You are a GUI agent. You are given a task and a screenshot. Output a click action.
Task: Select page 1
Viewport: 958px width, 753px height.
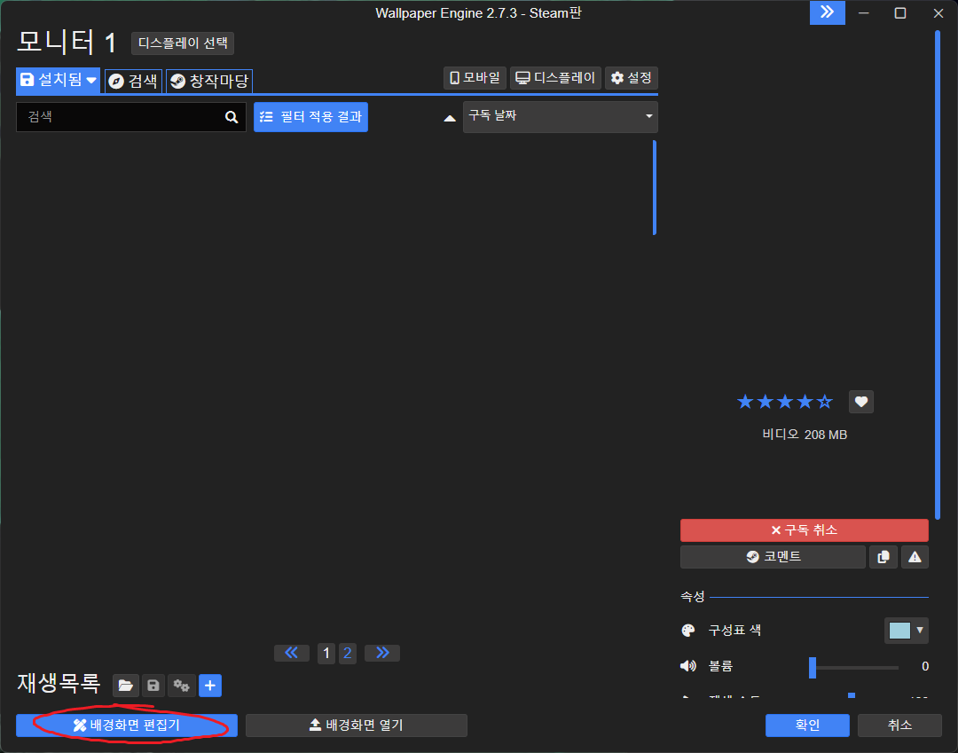[326, 654]
